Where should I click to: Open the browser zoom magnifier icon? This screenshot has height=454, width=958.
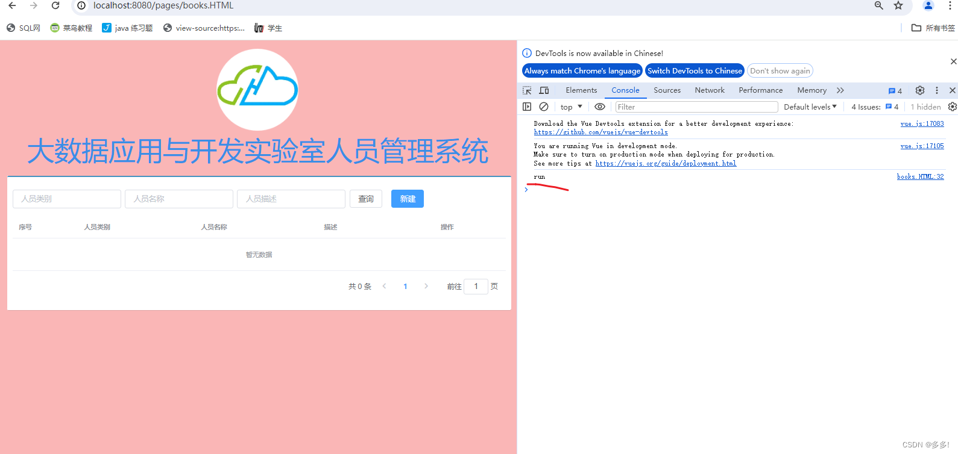pyautogui.click(x=879, y=5)
